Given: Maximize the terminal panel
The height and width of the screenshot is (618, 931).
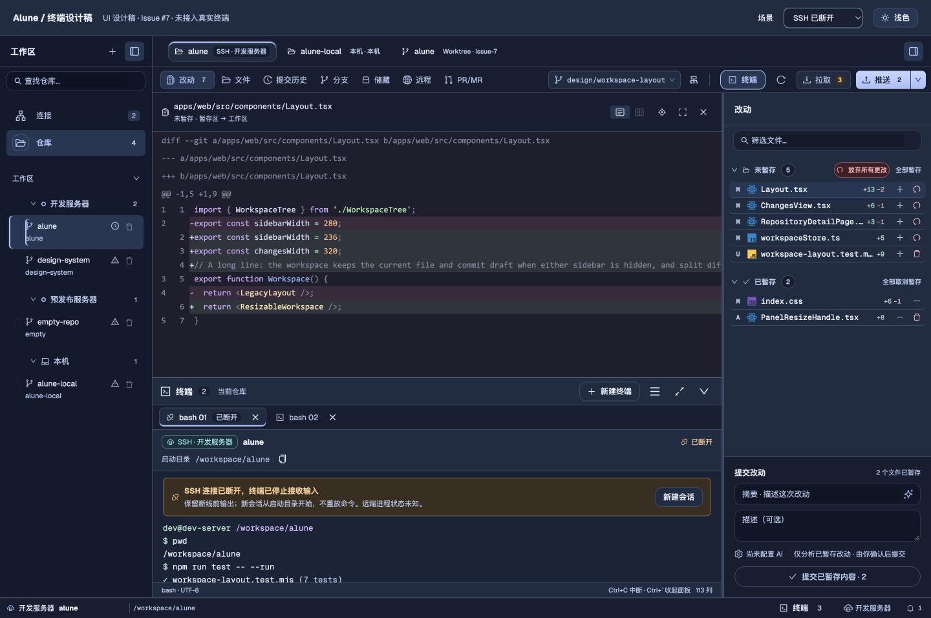Looking at the screenshot, I should (680, 392).
